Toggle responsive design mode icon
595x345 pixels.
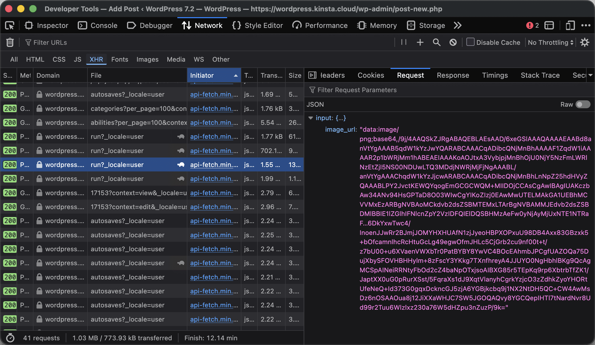click(x=570, y=26)
